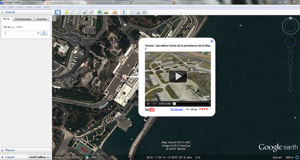This screenshot has height=160, width=300.
Task: Click the YouTube logo below video
Action: 150,109
